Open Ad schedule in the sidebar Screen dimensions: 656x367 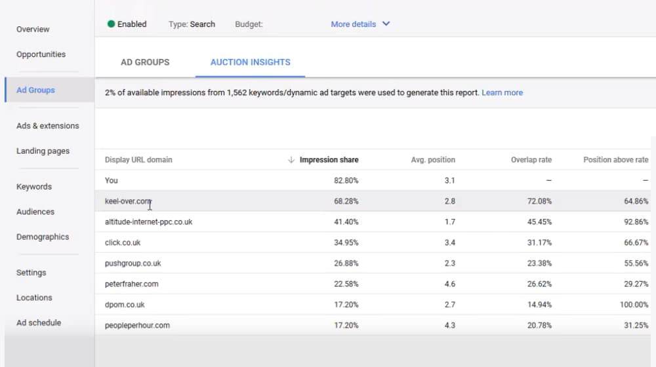click(x=39, y=322)
